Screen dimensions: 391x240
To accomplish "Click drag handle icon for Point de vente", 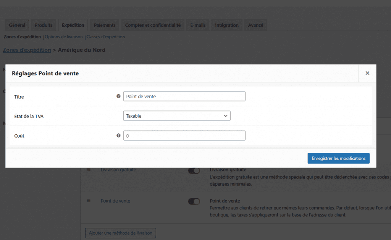I will pos(89,201).
